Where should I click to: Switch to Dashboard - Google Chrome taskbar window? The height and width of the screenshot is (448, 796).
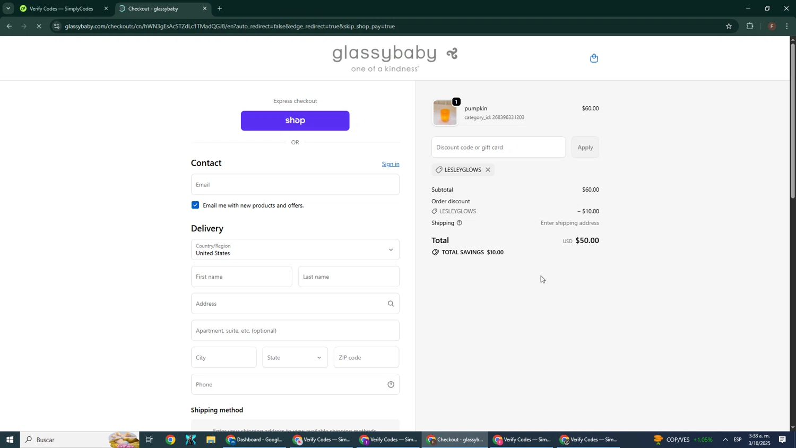tap(255, 440)
